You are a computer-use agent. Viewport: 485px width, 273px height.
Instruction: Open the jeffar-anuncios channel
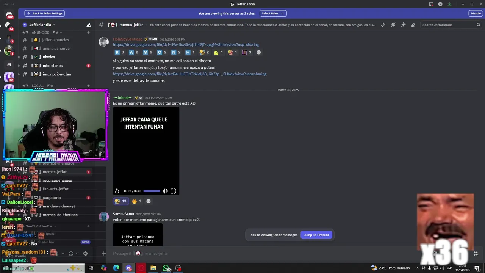55,40
